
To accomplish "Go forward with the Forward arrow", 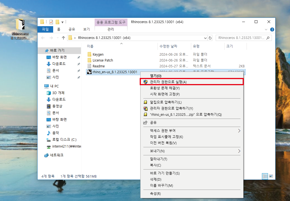I will click(51, 38).
